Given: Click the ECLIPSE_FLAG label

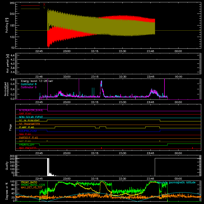Looking at the screenshot, I should pyautogui.click(x=28, y=131).
